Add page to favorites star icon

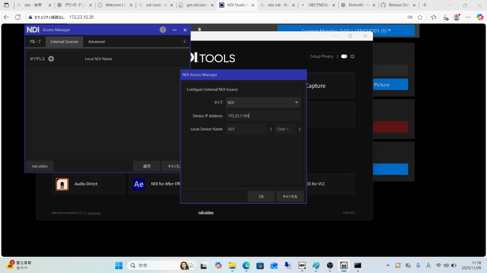(420, 17)
